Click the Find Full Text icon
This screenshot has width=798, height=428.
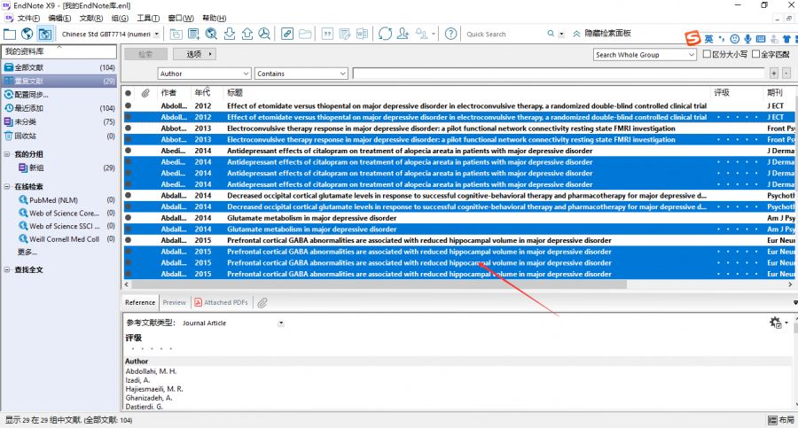[x=264, y=34]
